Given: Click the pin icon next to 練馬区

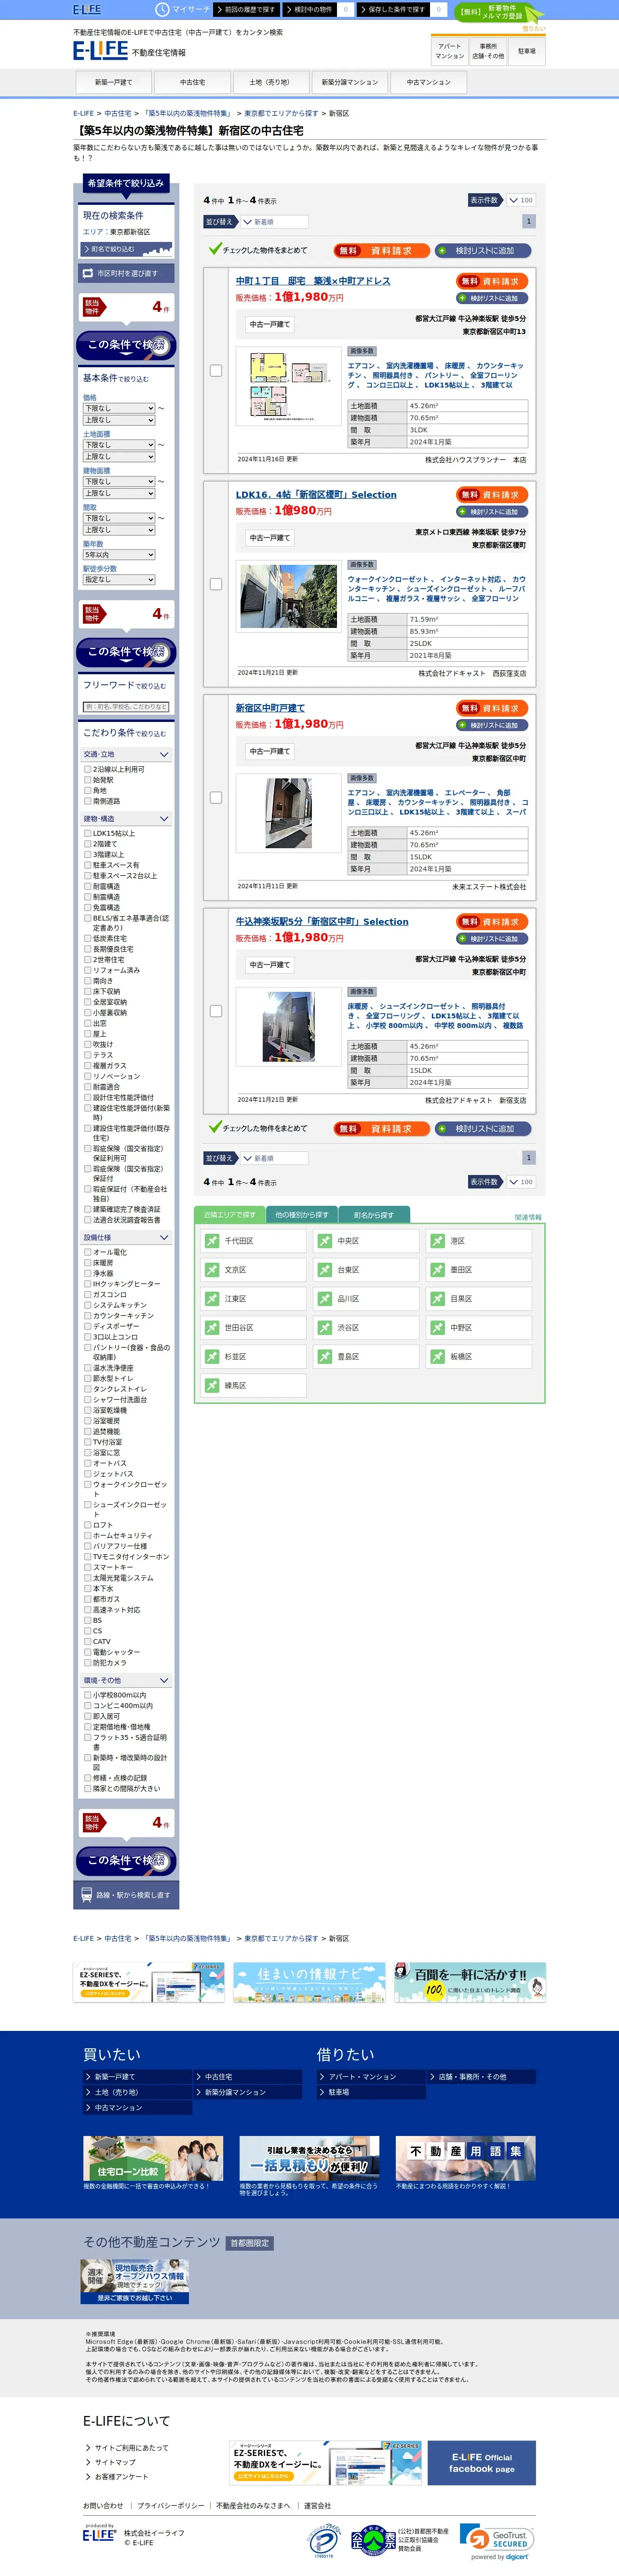Looking at the screenshot, I should (212, 1386).
